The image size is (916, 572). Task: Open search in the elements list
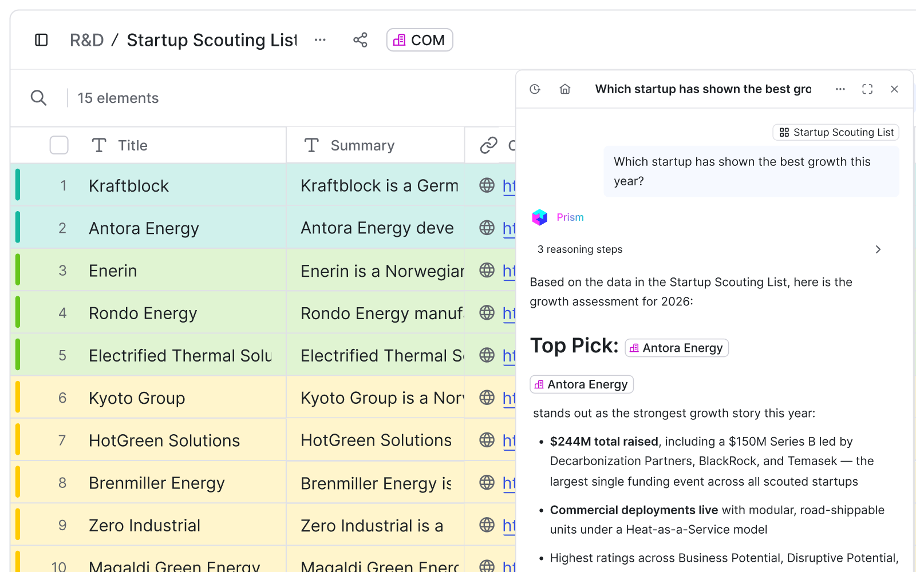pyautogui.click(x=38, y=98)
